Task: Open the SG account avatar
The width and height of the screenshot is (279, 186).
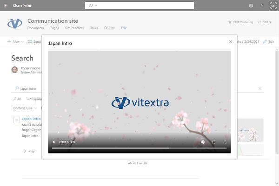Action: [x=273, y=6]
